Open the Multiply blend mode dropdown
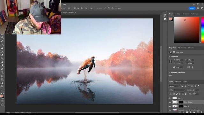Screen dimensions: 204x115 click(x=177, y=90)
